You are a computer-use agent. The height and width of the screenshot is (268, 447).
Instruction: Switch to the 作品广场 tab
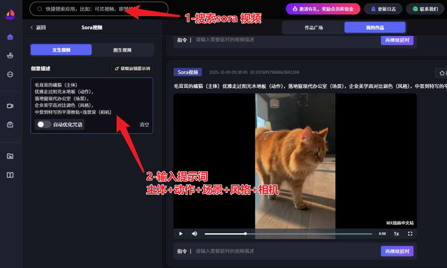(314, 28)
